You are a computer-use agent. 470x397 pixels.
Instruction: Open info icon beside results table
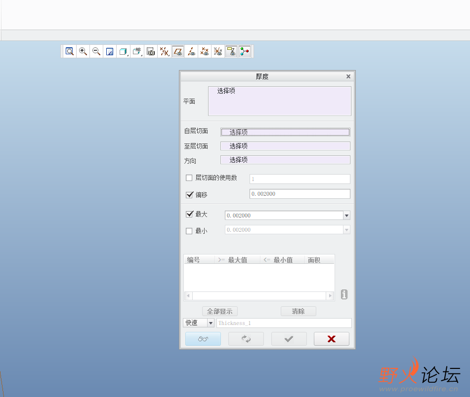[x=344, y=294]
